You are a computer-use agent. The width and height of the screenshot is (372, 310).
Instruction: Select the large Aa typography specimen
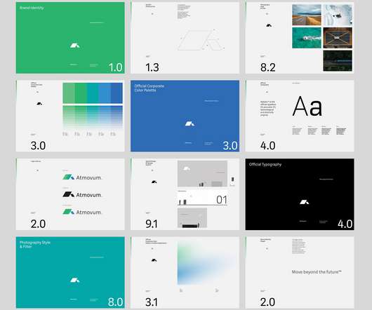[307, 107]
